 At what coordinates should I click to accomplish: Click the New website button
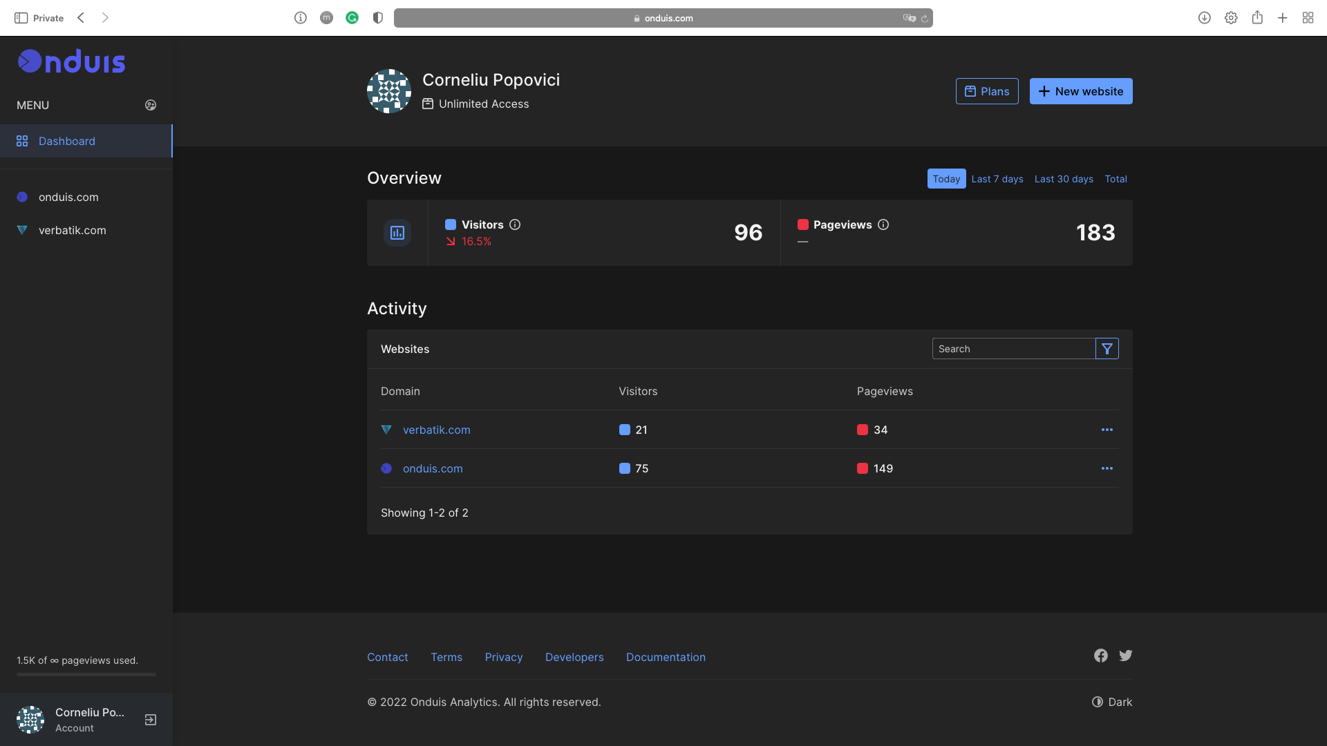(1081, 91)
